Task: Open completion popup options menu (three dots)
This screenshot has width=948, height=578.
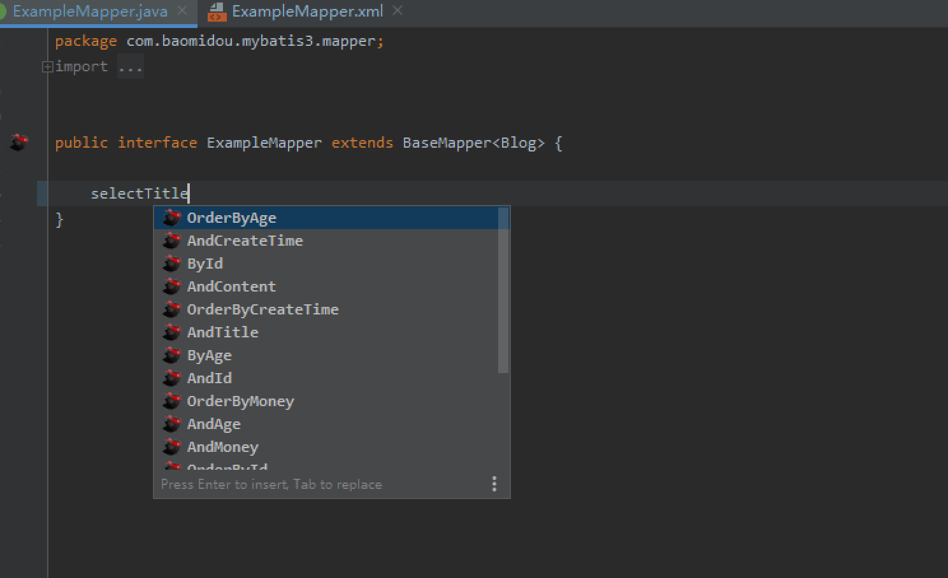Action: click(494, 484)
